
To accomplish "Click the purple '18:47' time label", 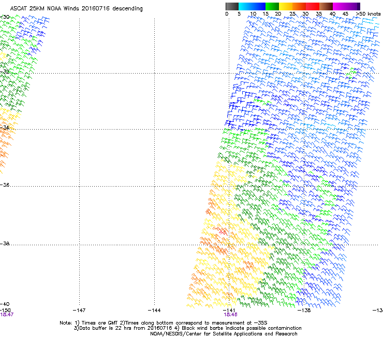I will 7,315.
